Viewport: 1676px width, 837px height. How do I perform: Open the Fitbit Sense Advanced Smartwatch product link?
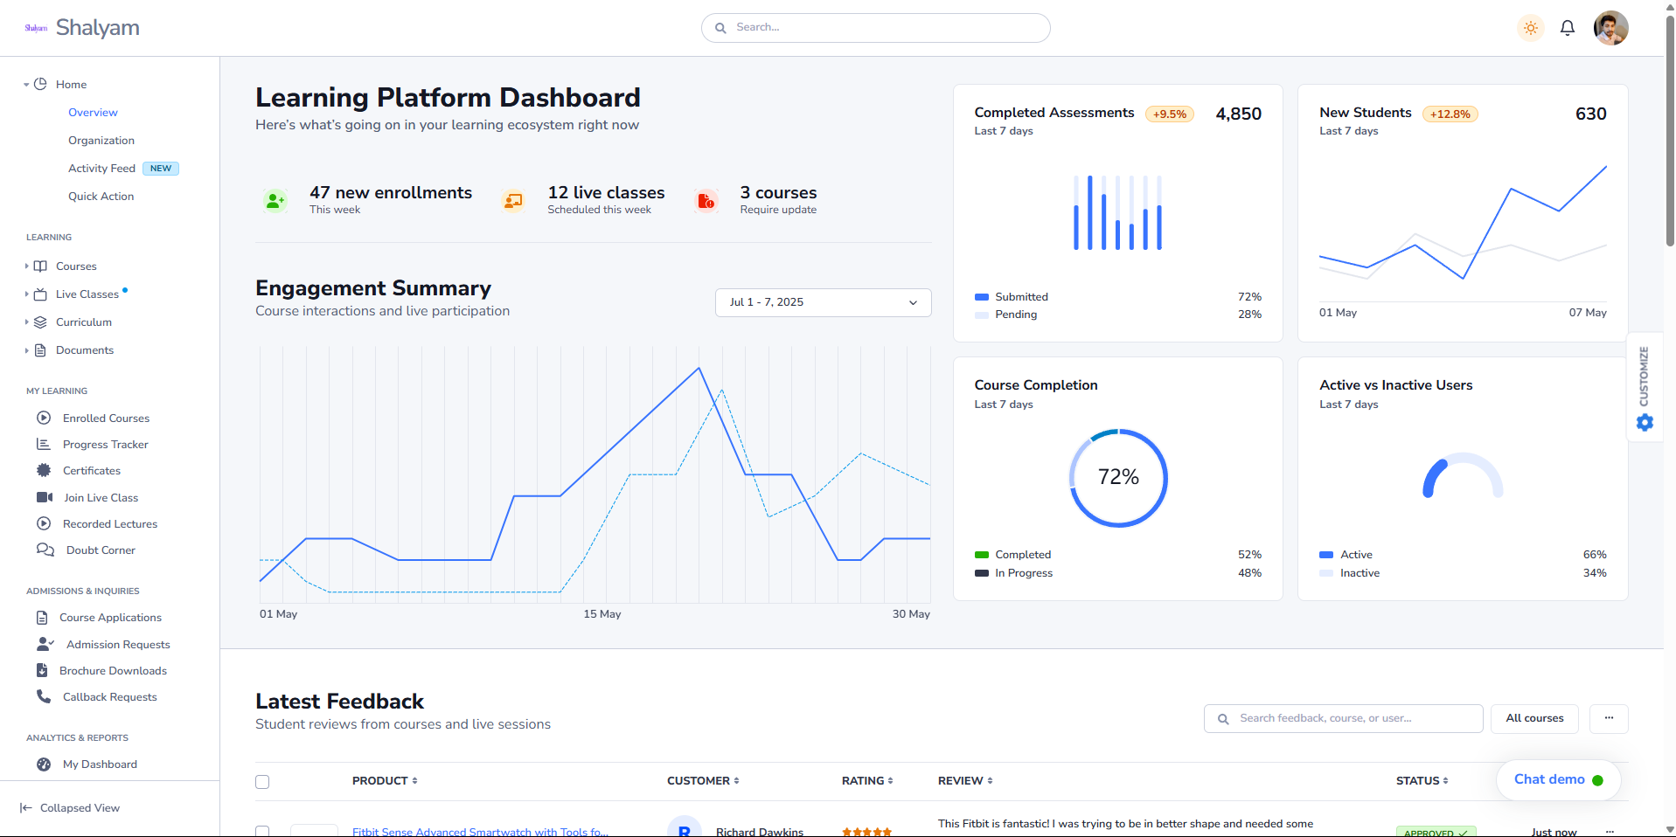click(479, 832)
